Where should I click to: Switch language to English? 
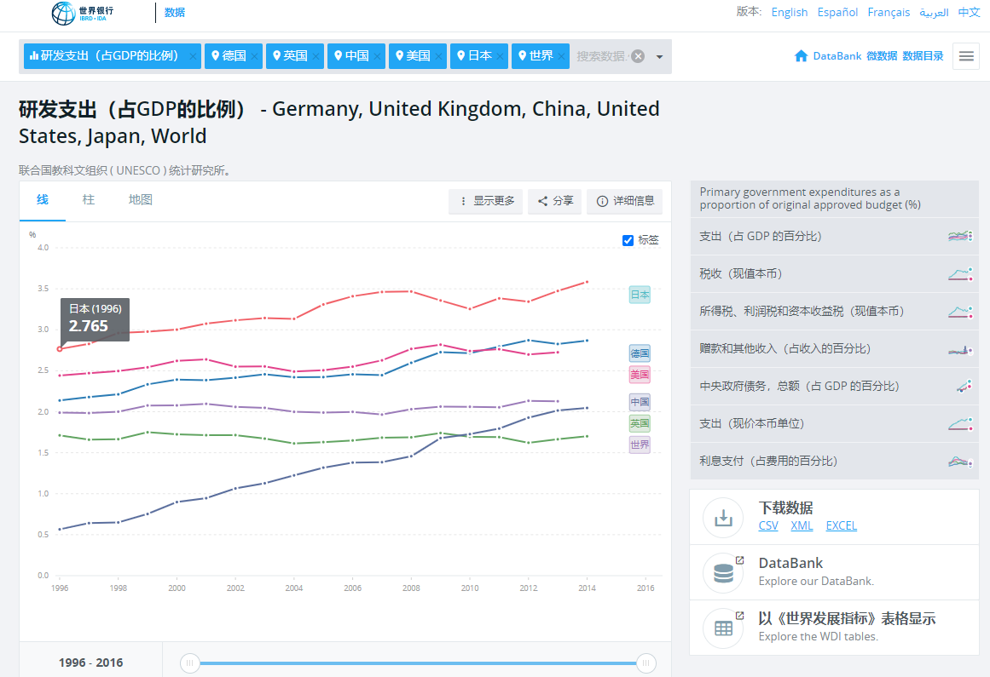tap(789, 12)
